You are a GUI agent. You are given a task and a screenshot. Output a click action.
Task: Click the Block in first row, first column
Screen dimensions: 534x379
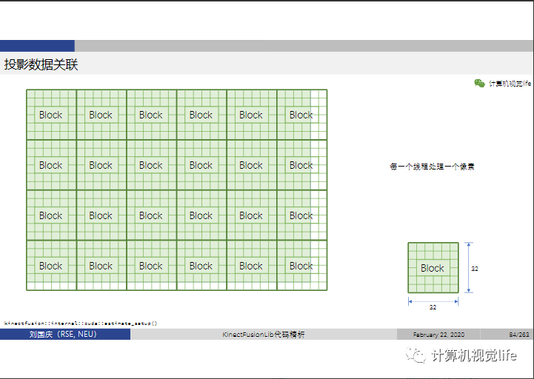(51, 115)
